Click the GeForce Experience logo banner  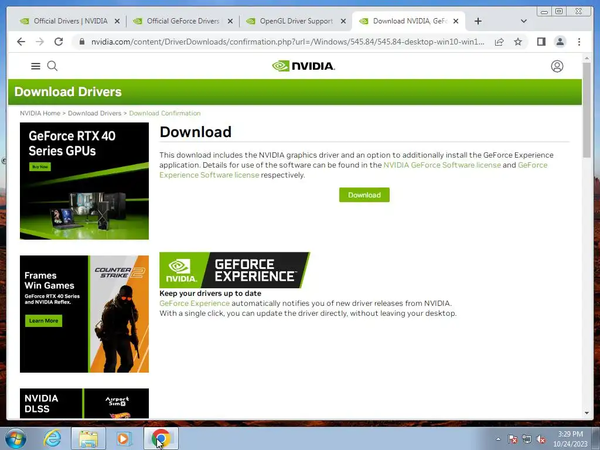click(234, 270)
